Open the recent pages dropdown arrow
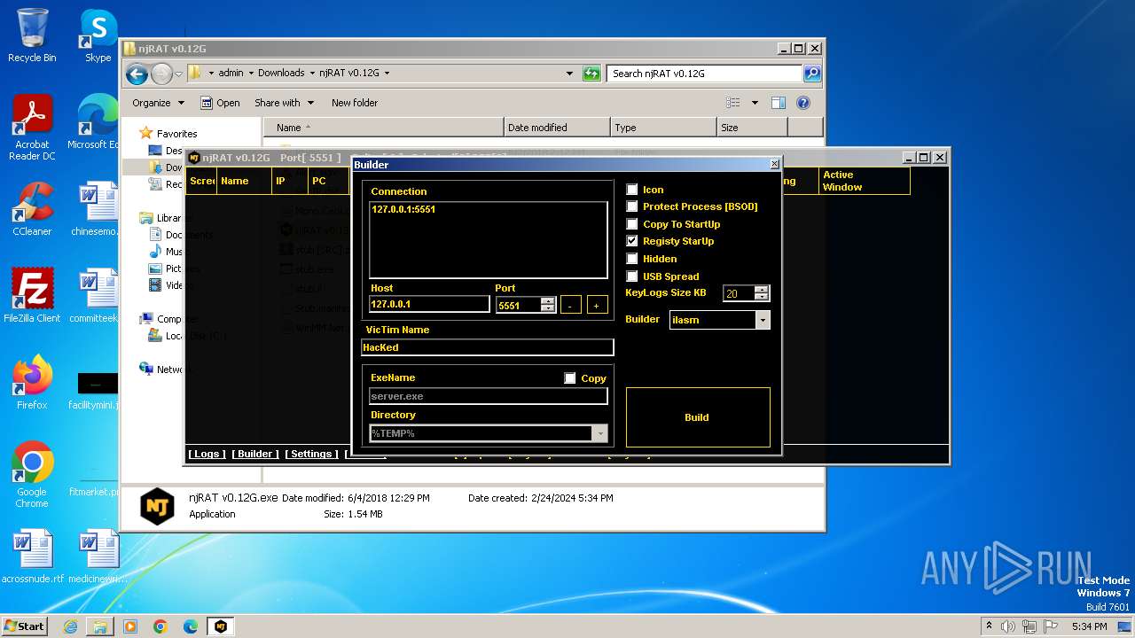The height and width of the screenshot is (638, 1135). (x=178, y=74)
